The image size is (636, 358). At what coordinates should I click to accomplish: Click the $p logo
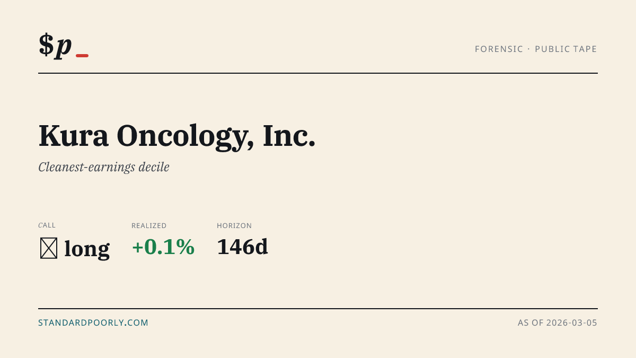pyautogui.click(x=64, y=46)
